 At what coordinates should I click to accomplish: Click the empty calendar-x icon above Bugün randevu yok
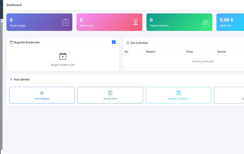coord(63,56)
